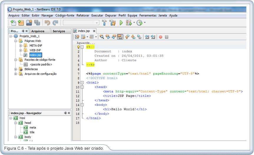The height and width of the screenshot is (155, 254).
Task: Collapse the Páginas Web node
Action: pyautogui.click(x=16, y=41)
